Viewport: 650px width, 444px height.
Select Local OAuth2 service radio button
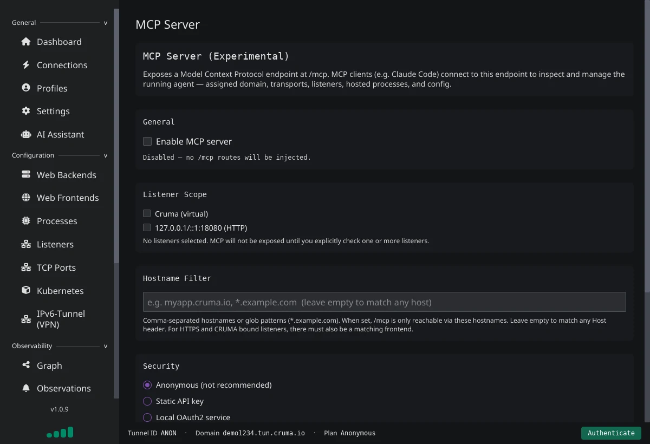click(147, 417)
